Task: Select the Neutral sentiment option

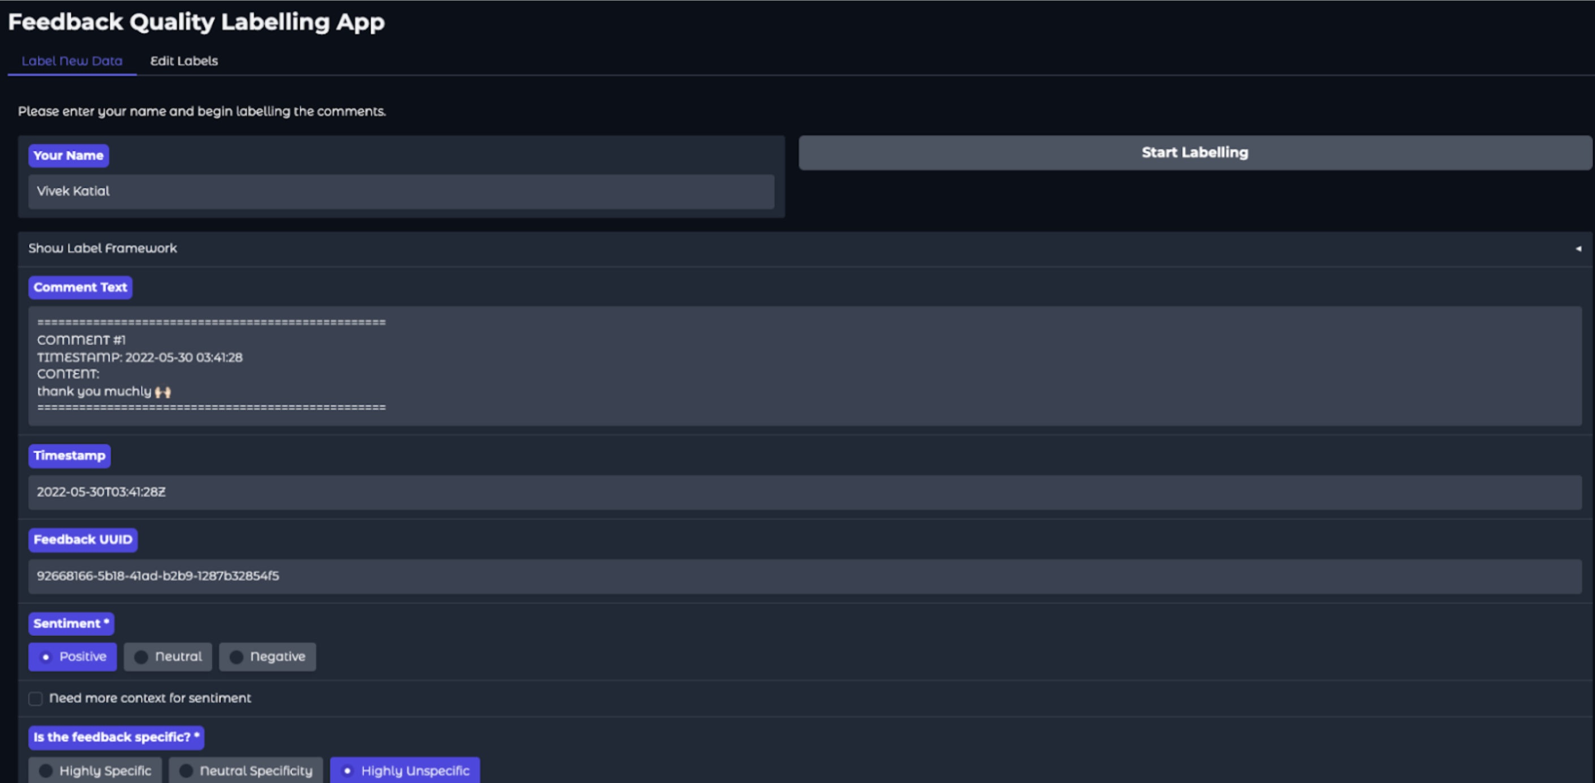Action: coord(168,657)
